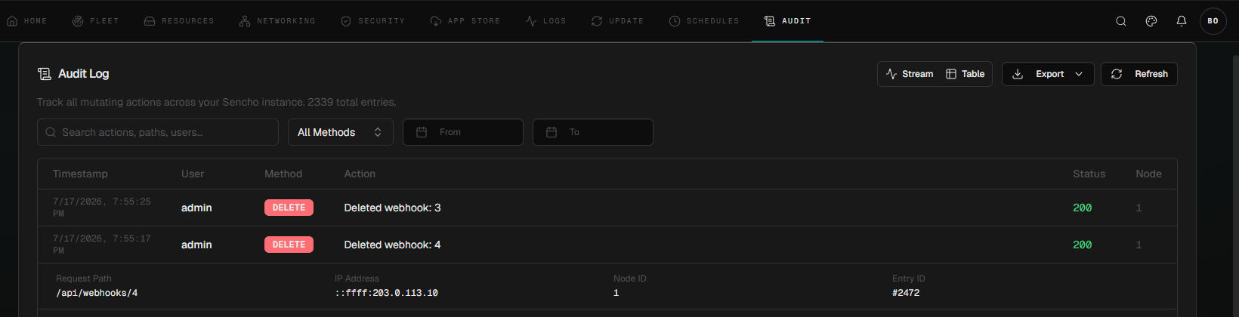
Task: Switch to Stream view
Action: click(x=910, y=74)
